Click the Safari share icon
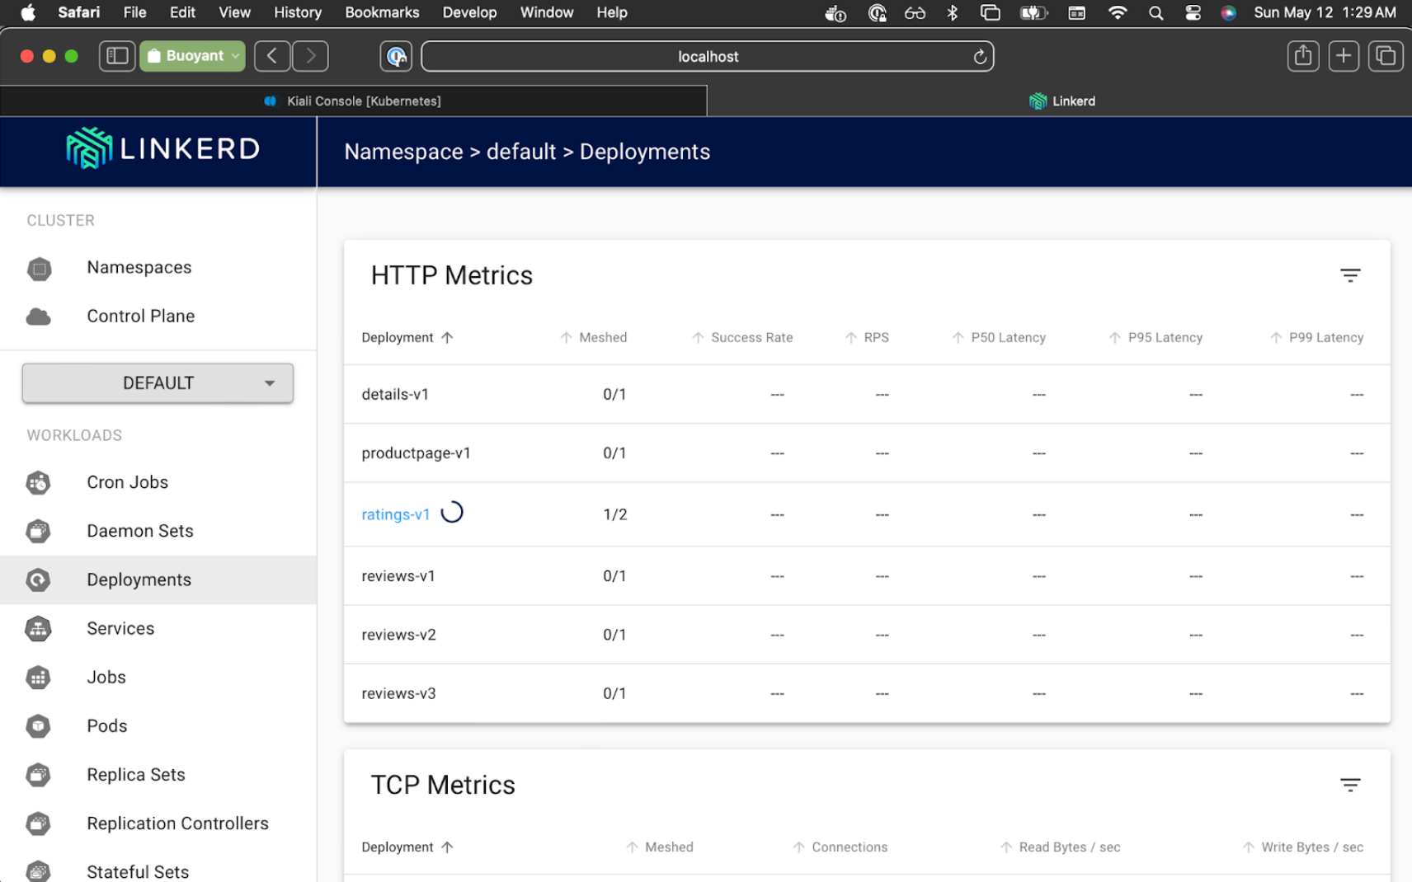 pyautogui.click(x=1303, y=56)
